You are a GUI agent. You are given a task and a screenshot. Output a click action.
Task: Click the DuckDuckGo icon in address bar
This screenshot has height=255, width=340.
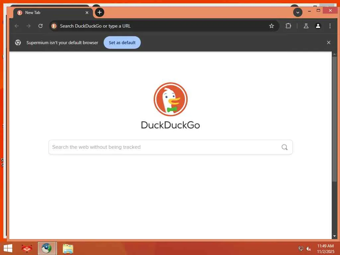(54, 26)
